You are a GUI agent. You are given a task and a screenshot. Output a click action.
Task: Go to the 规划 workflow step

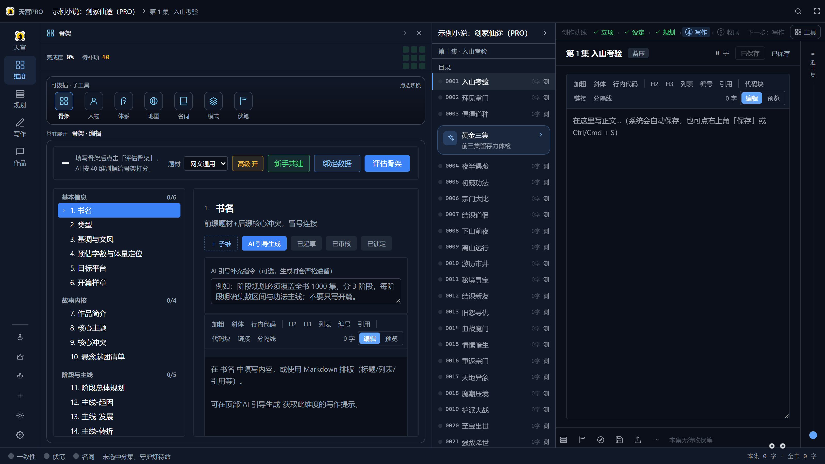click(665, 32)
